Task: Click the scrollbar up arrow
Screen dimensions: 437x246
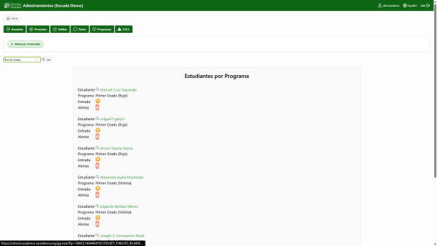Action: pyautogui.click(x=435, y=1)
